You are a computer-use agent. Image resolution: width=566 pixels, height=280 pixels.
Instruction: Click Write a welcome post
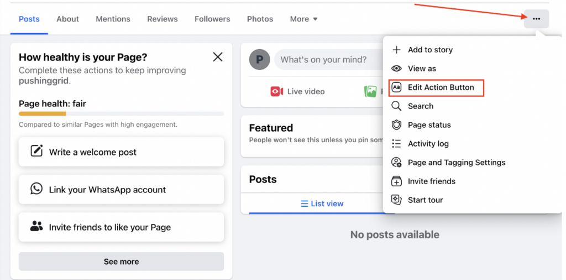point(121,152)
